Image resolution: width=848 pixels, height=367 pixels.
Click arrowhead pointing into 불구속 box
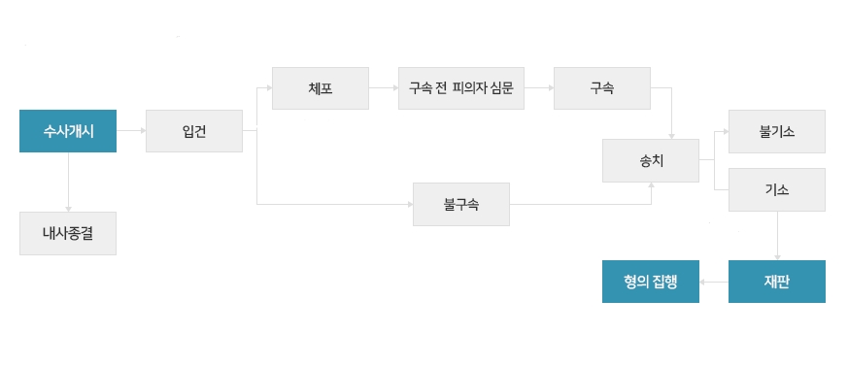click(x=411, y=204)
